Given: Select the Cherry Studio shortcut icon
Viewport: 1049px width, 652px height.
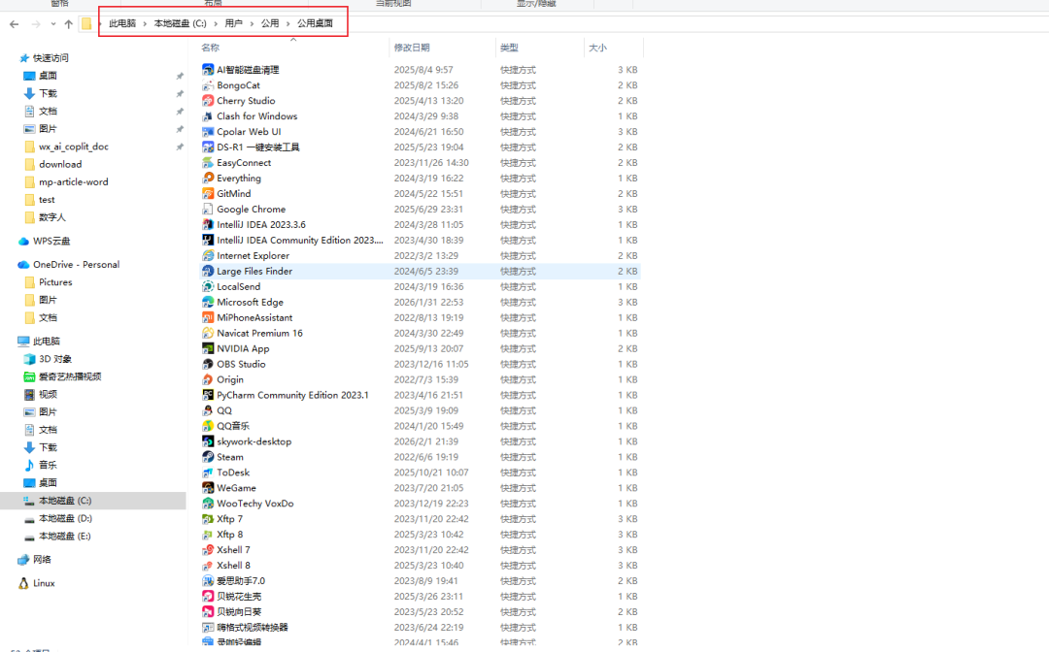Looking at the screenshot, I should point(208,100).
